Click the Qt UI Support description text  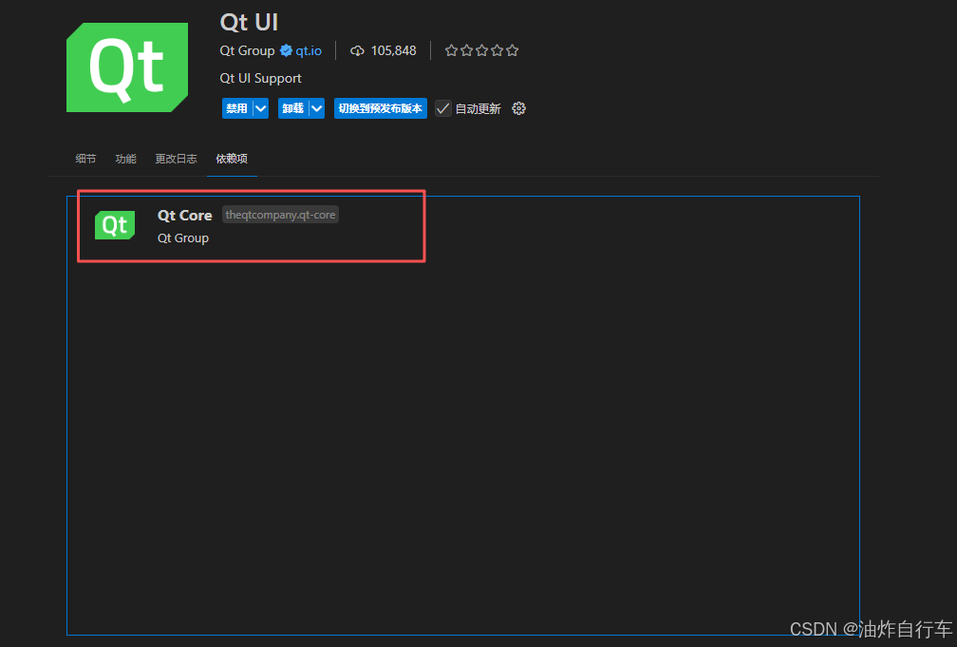[x=260, y=78]
